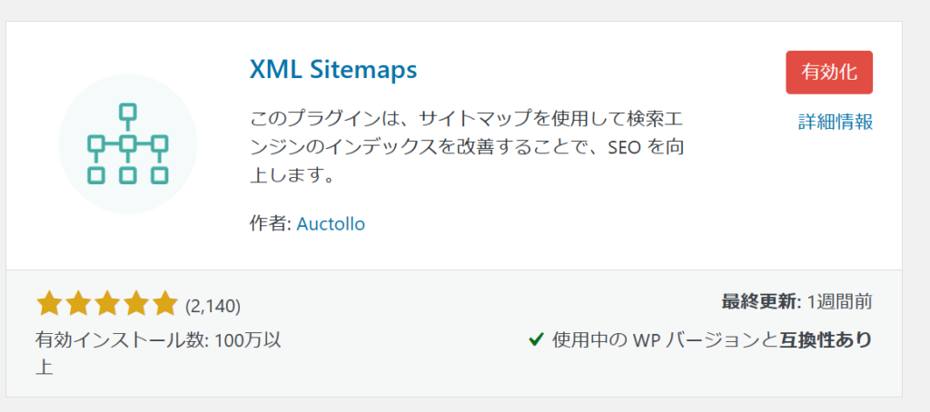Click the green compatibility checkmark icon
This screenshot has width=930, height=412.
point(536,340)
